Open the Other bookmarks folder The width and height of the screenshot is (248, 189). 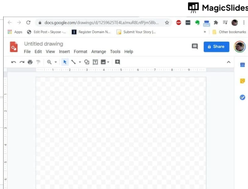pos(229,32)
